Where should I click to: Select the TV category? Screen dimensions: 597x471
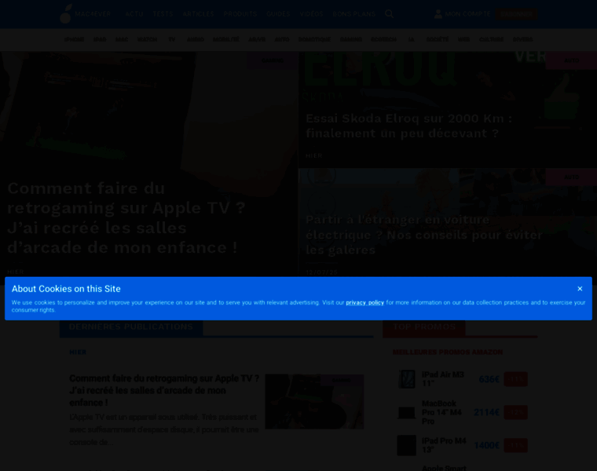pyautogui.click(x=172, y=39)
